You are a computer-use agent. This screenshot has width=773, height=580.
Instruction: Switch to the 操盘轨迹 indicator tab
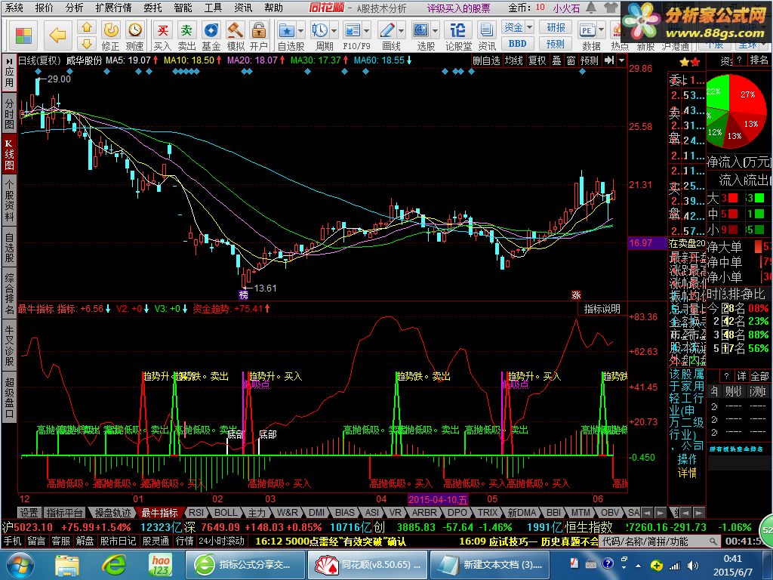(x=113, y=513)
